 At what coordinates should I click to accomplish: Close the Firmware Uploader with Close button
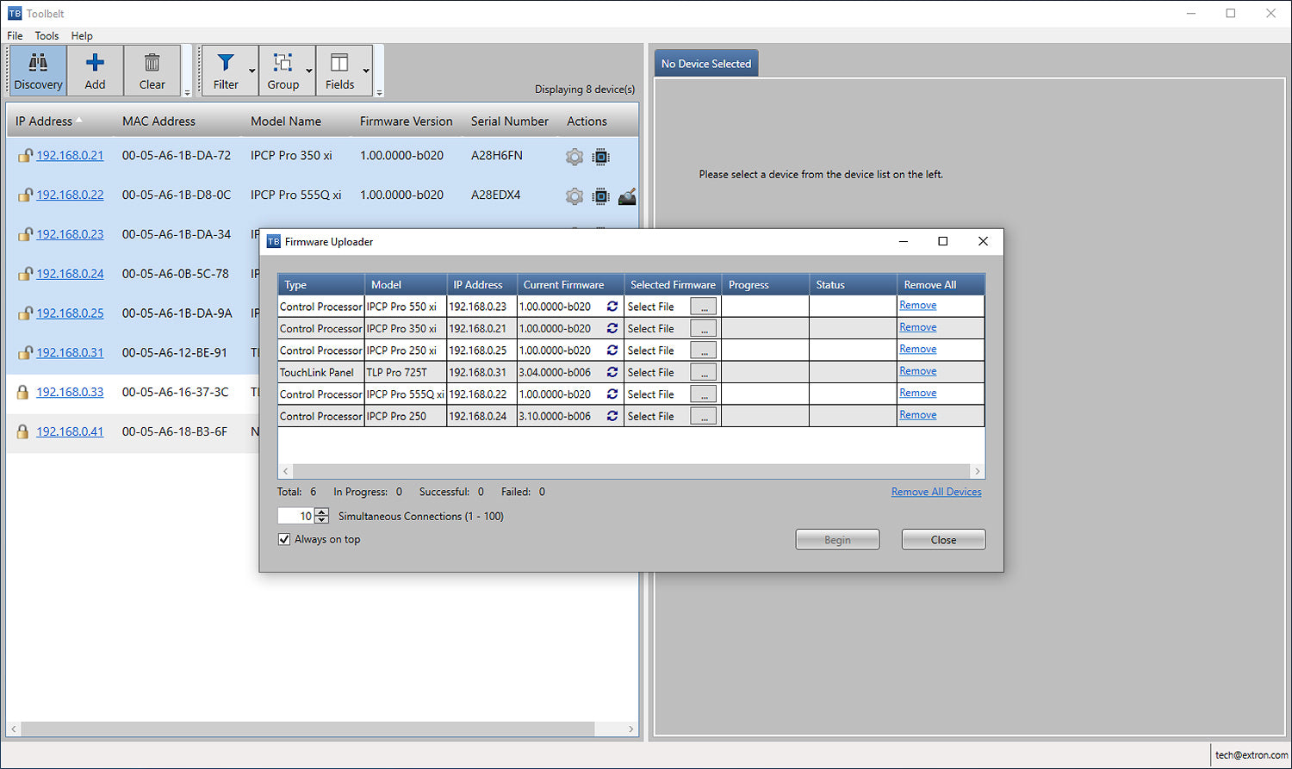(943, 540)
